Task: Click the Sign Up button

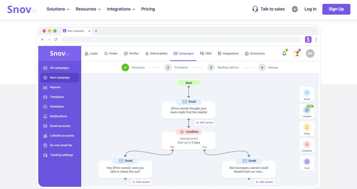Action: [x=336, y=9]
